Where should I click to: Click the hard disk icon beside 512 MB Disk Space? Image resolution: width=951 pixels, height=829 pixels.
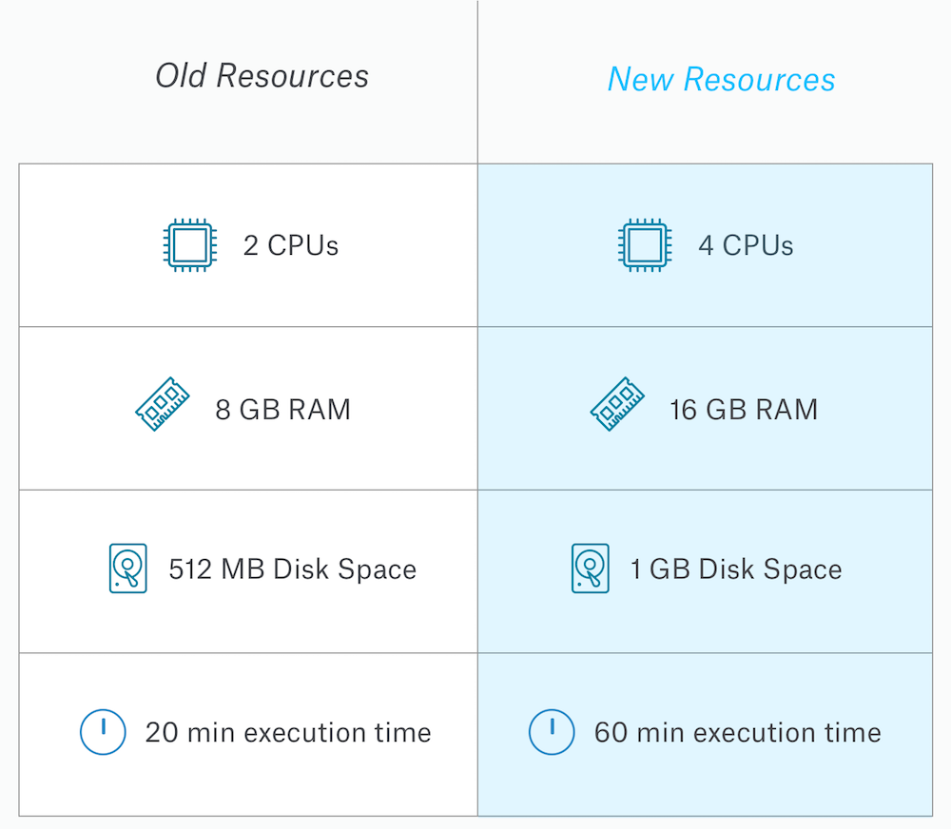click(128, 569)
